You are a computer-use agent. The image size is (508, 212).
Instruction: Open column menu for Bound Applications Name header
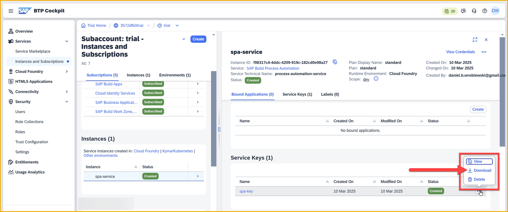click(x=328, y=121)
